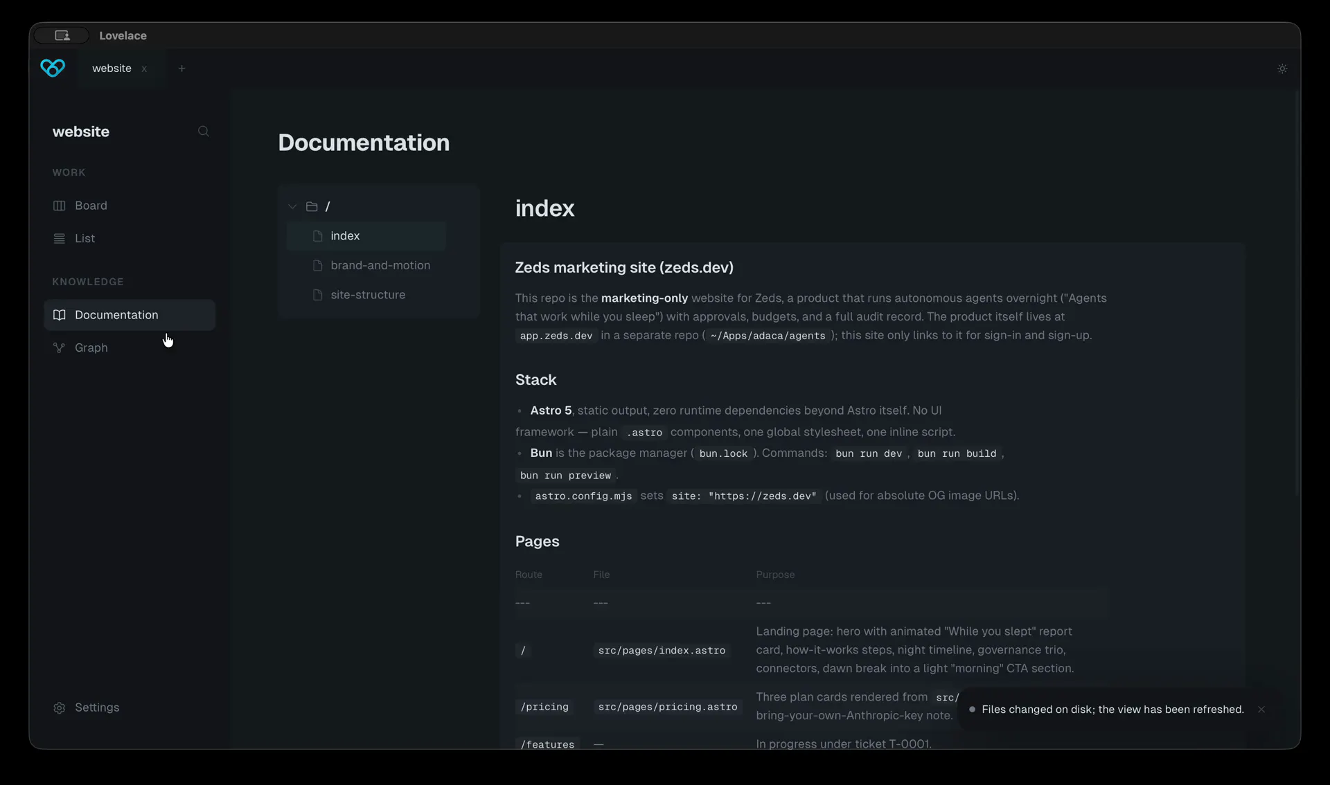
Task: Click the List lines icon
Action: [x=60, y=238]
